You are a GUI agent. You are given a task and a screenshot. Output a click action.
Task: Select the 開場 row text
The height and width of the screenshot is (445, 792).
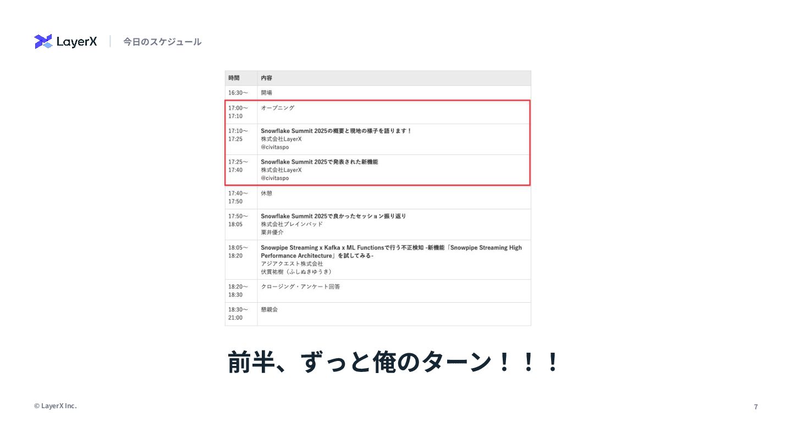tap(267, 93)
